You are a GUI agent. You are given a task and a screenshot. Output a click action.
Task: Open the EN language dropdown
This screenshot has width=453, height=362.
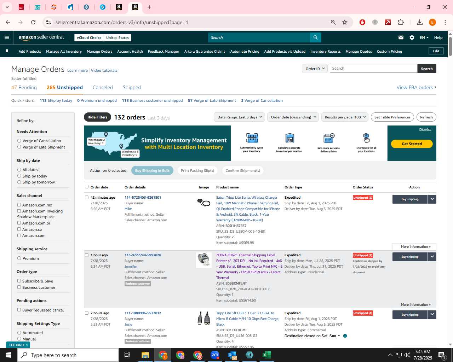click(424, 37)
